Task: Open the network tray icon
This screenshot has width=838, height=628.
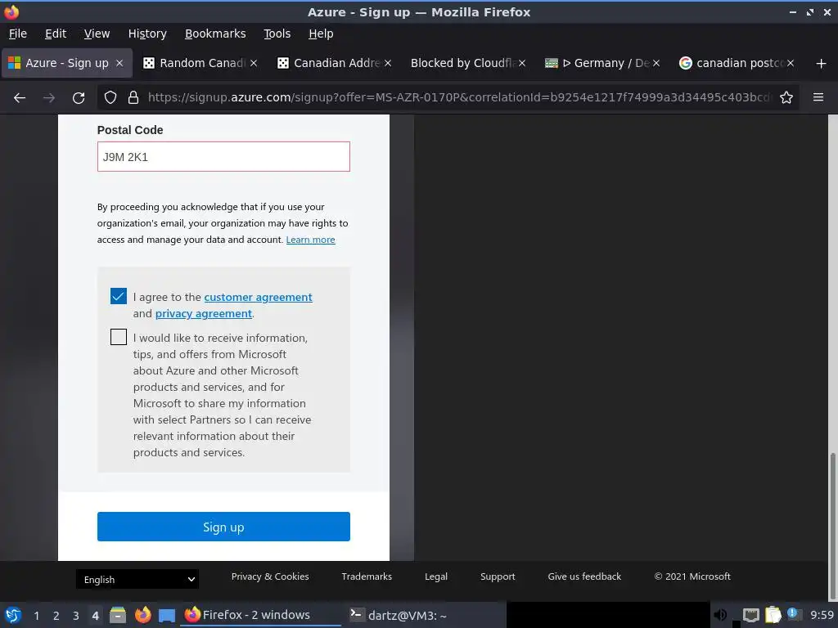Action: [751, 615]
